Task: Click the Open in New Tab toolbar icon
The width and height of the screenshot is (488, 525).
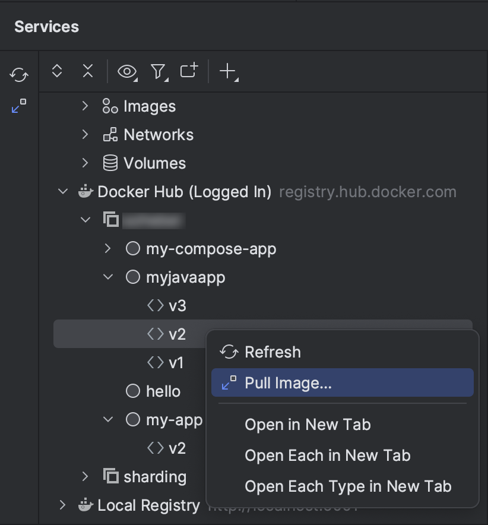Action: (x=188, y=71)
